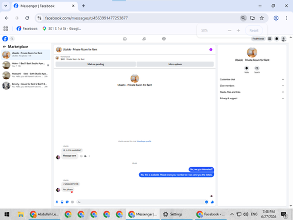Mute the conversation with the Mute bell
This screenshot has width=293, height=220.
(247, 68)
